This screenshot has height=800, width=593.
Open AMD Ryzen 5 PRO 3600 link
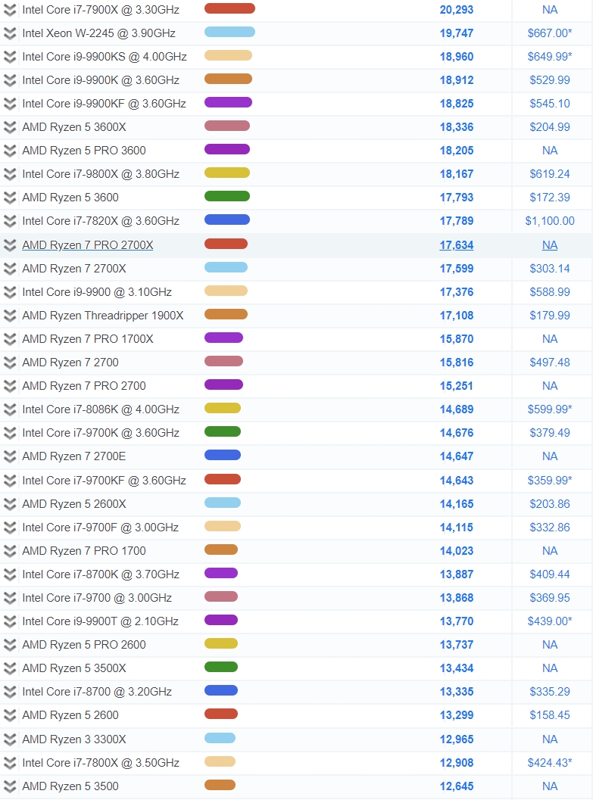point(84,151)
